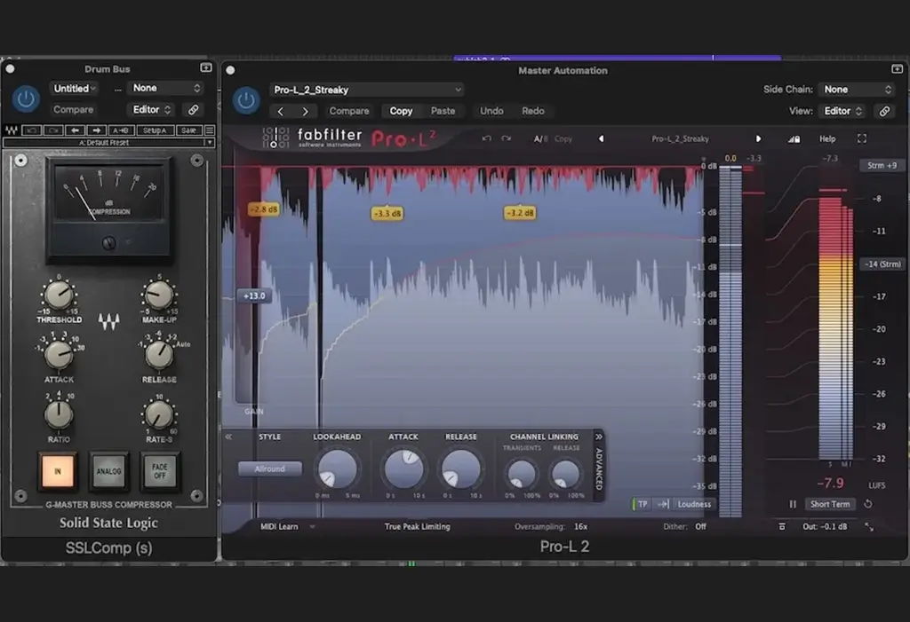
Task: Click the SSLComp link chain icon
Action: tap(192, 110)
